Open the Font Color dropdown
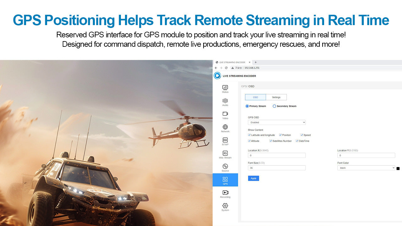Screen dimensions: 402x226 pyautogui.click(x=366, y=168)
